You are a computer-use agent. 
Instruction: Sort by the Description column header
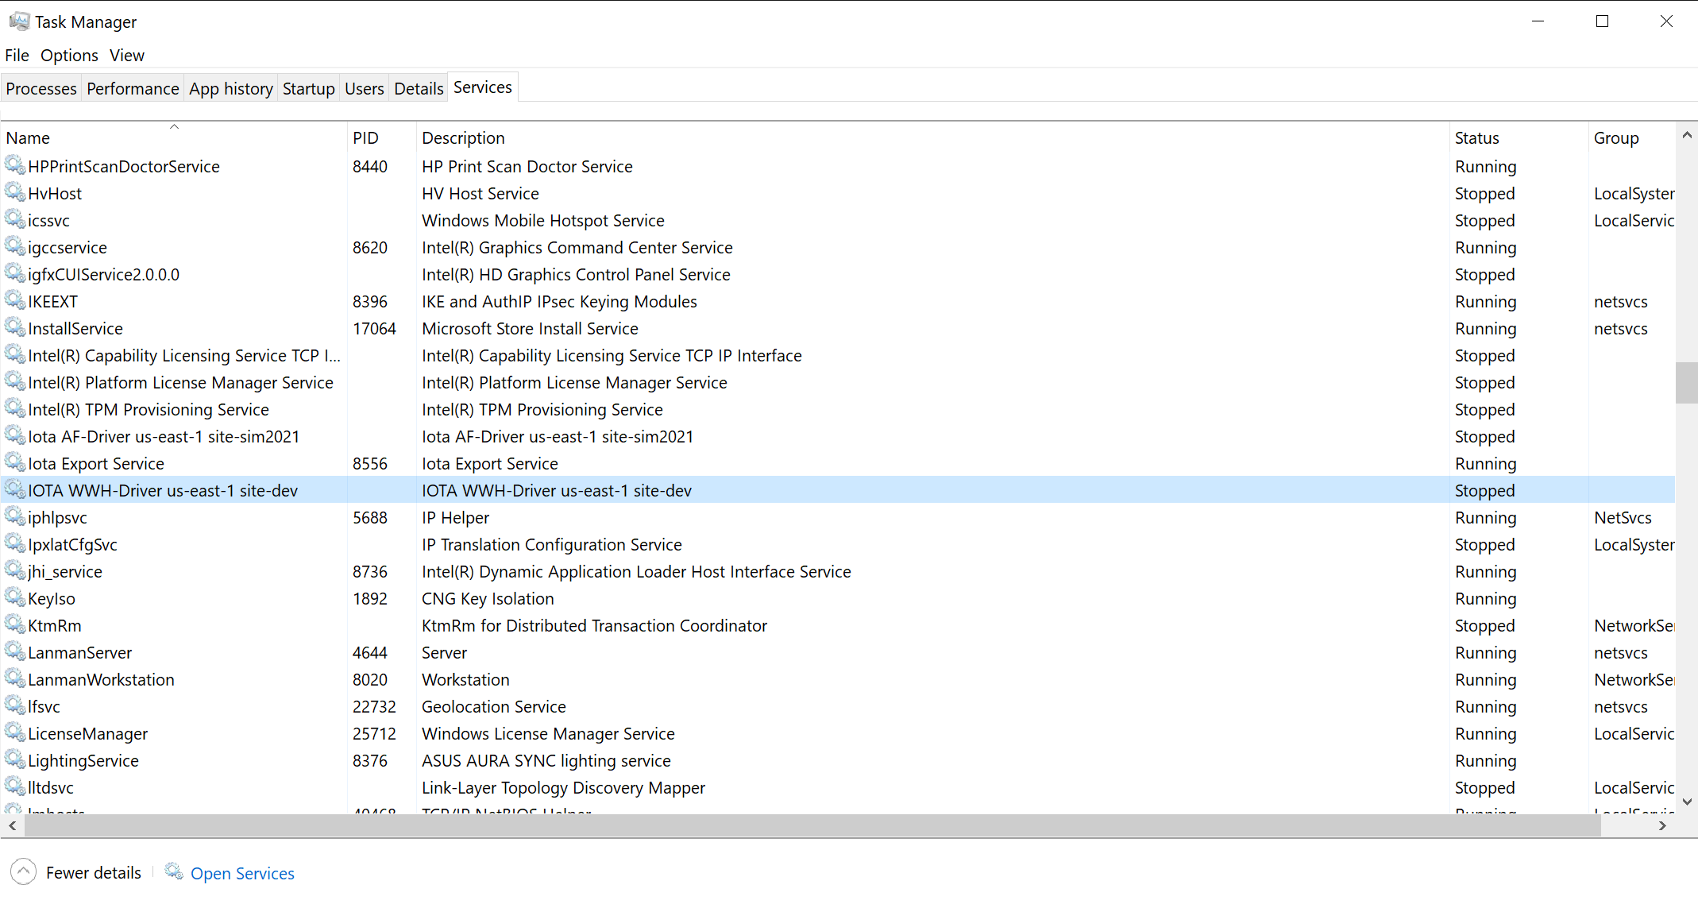(932, 137)
